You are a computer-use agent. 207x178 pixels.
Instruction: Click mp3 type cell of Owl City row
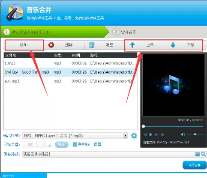(57, 72)
